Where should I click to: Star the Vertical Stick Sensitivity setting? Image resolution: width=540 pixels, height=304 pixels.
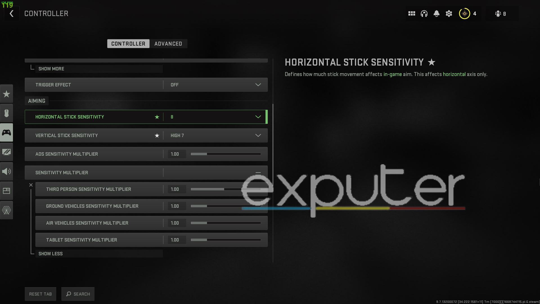coord(157,135)
